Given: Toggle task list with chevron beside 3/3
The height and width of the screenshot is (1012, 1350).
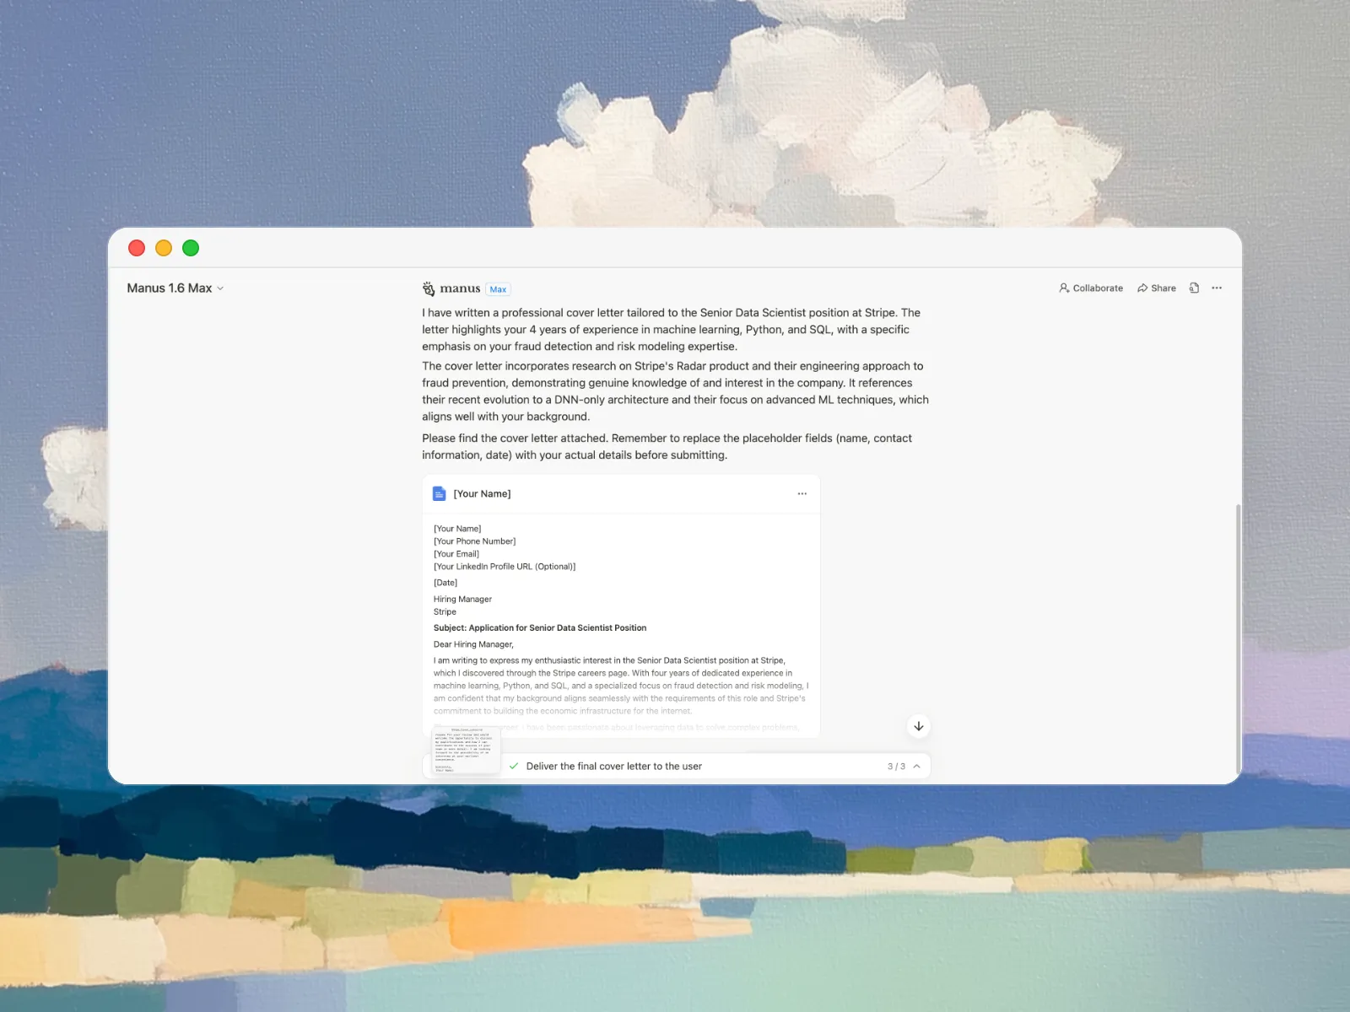Looking at the screenshot, I should point(917,767).
